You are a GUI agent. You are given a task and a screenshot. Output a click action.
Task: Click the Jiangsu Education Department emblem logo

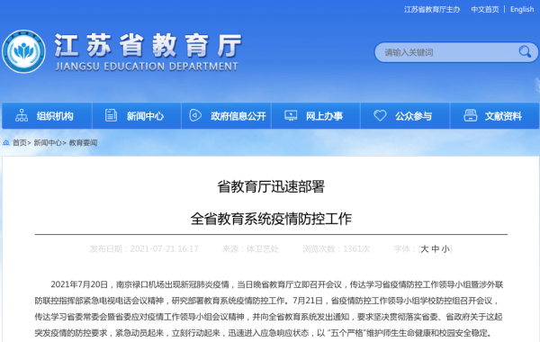(23, 51)
